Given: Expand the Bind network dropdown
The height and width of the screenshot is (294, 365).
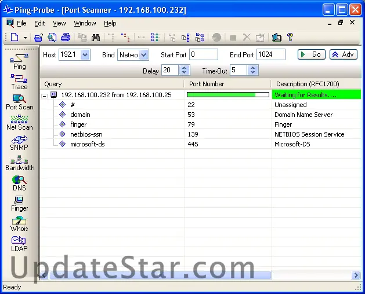Looking at the screenshot, I should coord(144,55).
